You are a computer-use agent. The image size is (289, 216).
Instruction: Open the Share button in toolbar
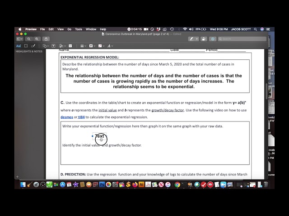46,39
